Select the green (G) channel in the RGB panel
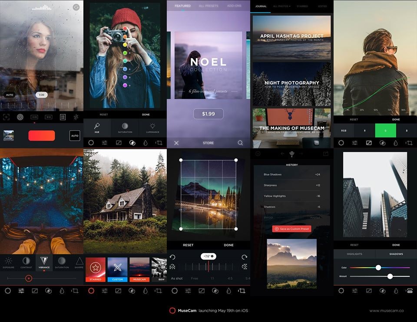This screenshot has height=322, width=417. 386,130
